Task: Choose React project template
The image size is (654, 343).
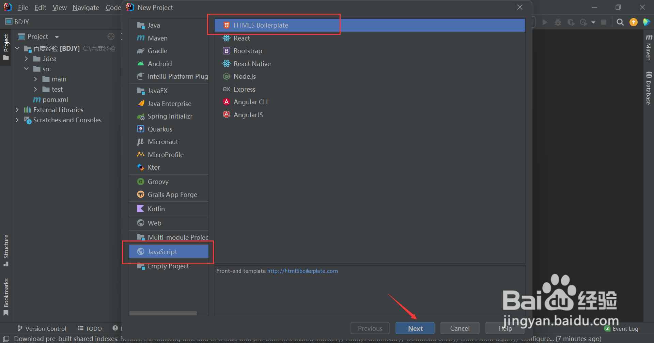Action: tap(370, 38)
